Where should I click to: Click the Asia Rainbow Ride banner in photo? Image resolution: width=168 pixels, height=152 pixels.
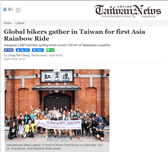coord(58,124)
